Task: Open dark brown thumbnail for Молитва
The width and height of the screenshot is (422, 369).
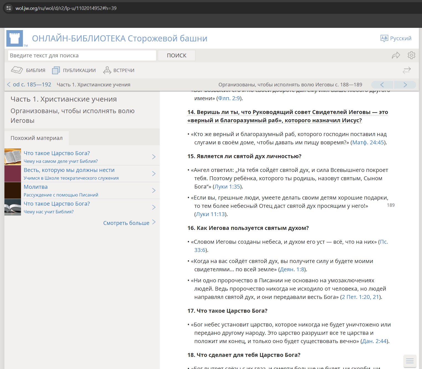Action: [13, 190]
